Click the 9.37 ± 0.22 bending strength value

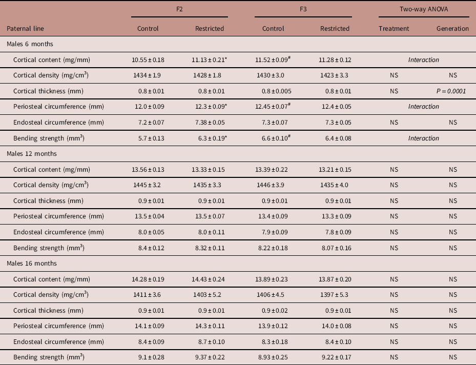point(209,357)
